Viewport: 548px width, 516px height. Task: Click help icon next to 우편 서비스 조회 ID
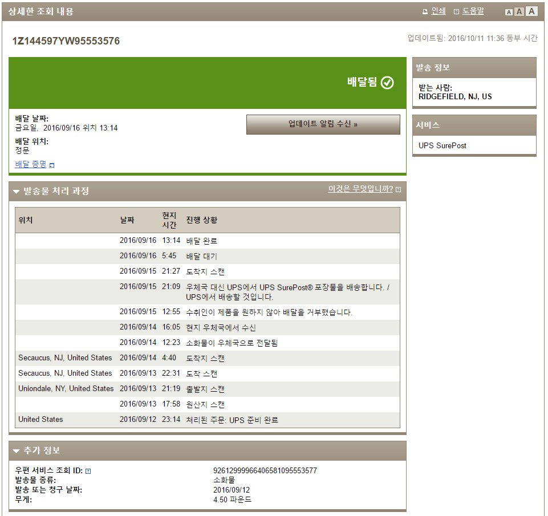pos(88,471)
